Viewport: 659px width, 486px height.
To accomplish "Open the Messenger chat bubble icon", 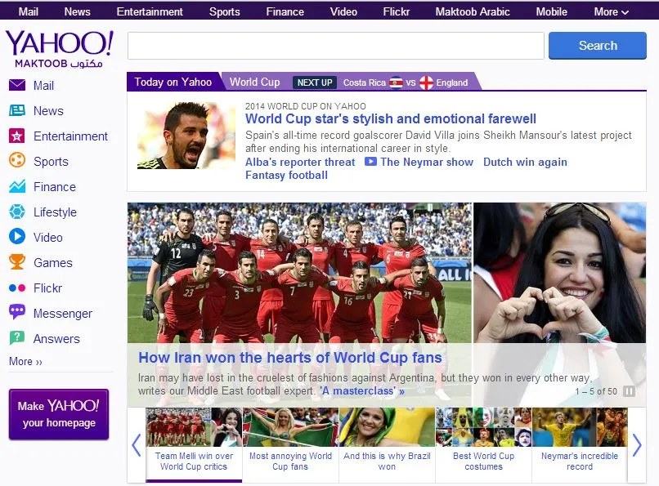I will (17, 312).
